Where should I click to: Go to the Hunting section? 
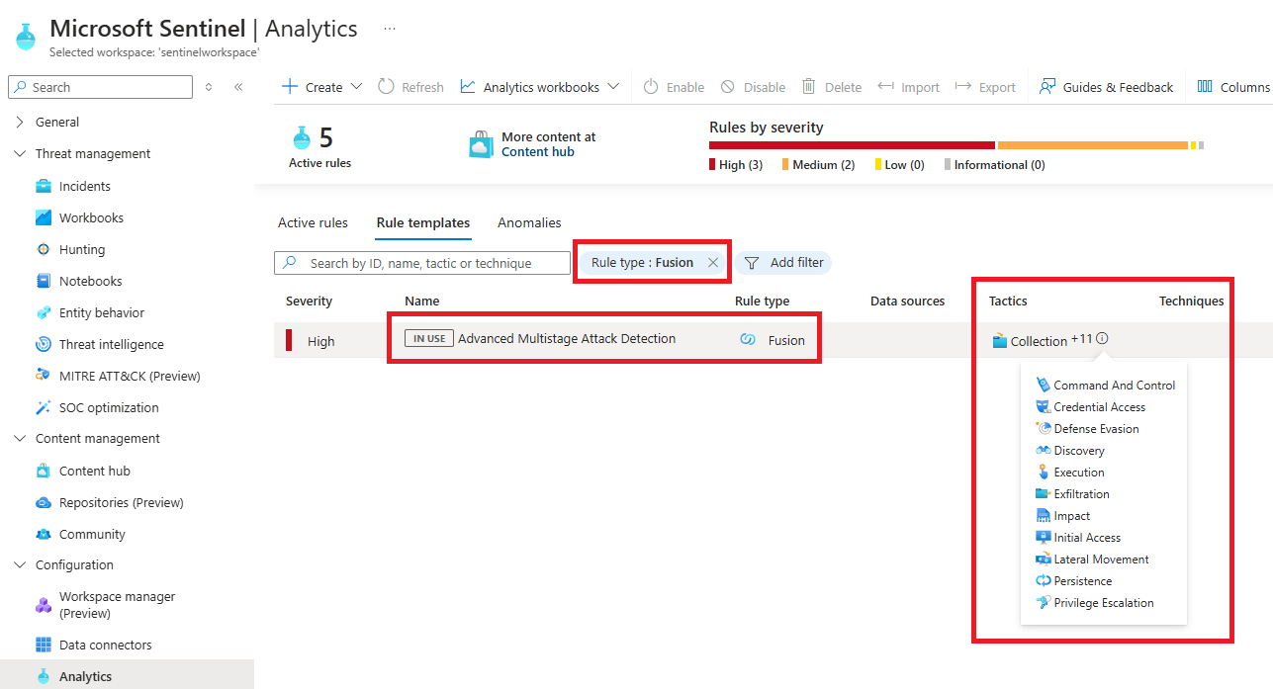pyautogui.click(x=81, y=249)
